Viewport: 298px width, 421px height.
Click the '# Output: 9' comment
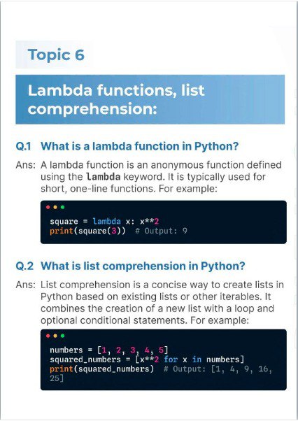(x=161, y=231)
